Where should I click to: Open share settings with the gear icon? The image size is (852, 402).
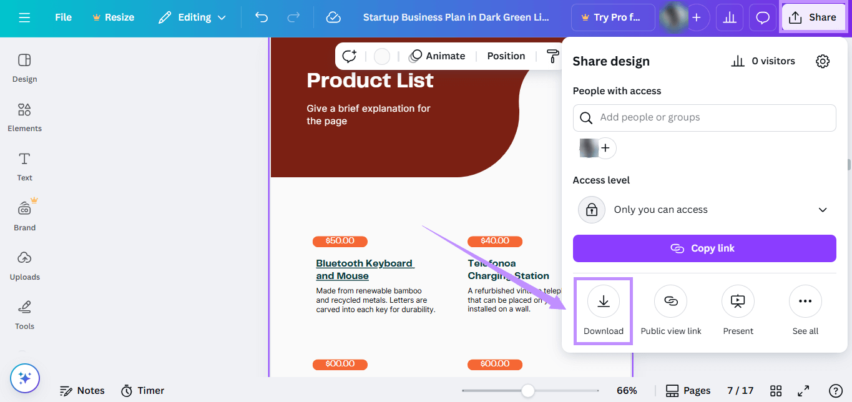coord(823,61)
